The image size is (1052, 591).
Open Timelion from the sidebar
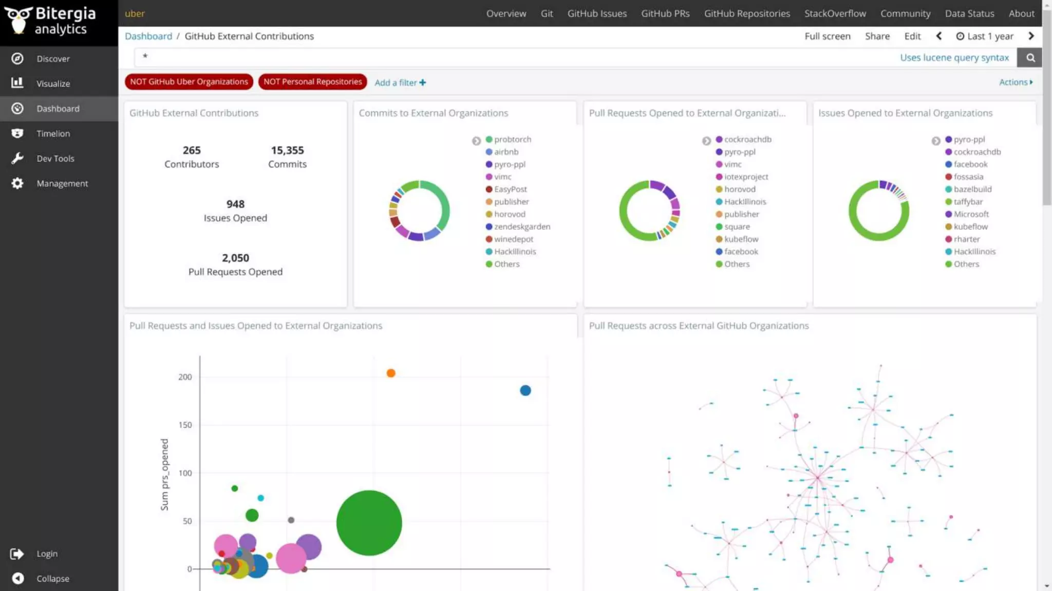coord(52,133)
